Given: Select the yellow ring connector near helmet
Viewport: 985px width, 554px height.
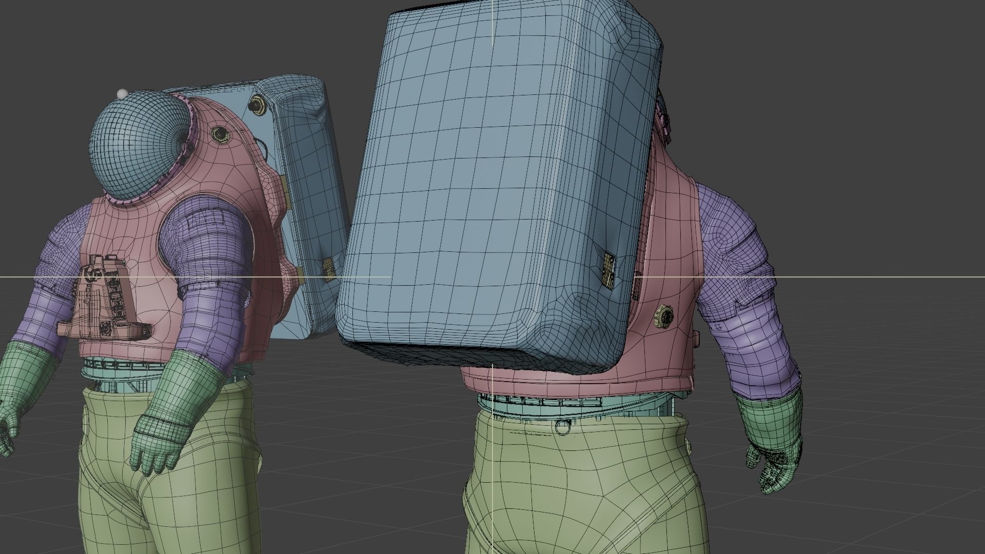Looking at the screenshot, I should pos(221,134).
